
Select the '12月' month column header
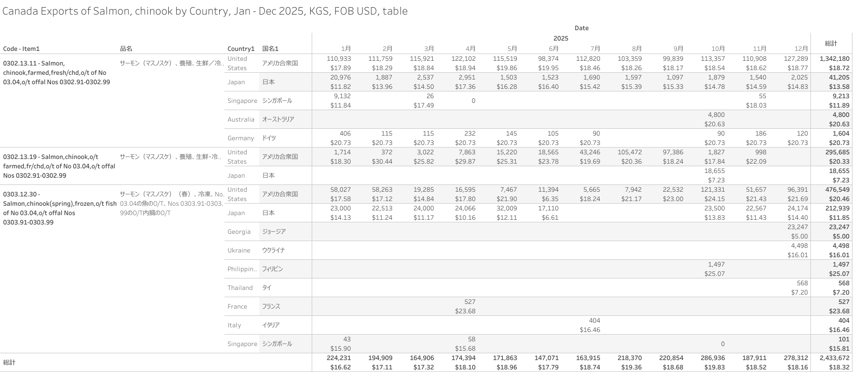801,49
